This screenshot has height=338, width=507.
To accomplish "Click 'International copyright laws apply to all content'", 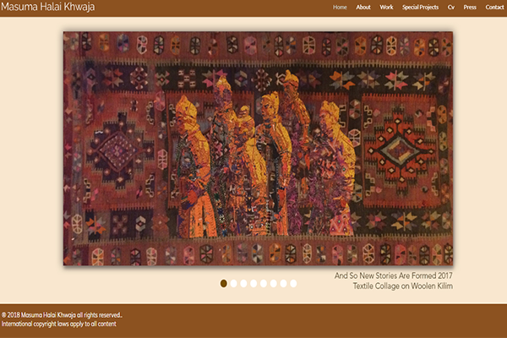I will (59, 324).
